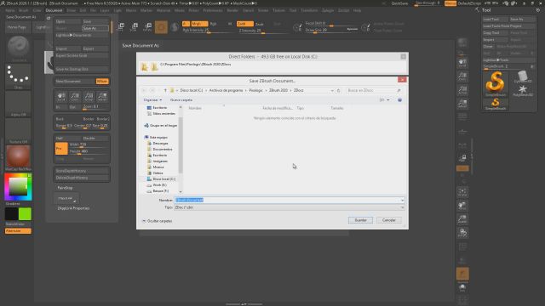Viewport: 545px width, 306px height.
Task: Click the Zoom document icon in panel
Action: (75, 96)
